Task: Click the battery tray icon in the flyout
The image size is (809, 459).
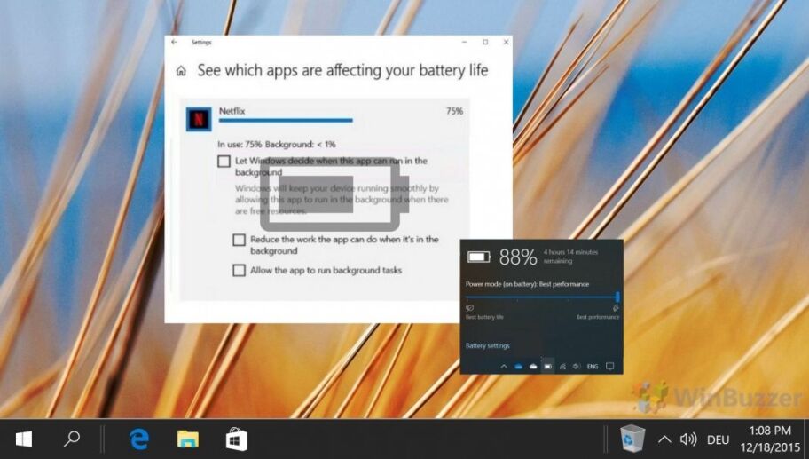Action: click(x=548, y=366)
